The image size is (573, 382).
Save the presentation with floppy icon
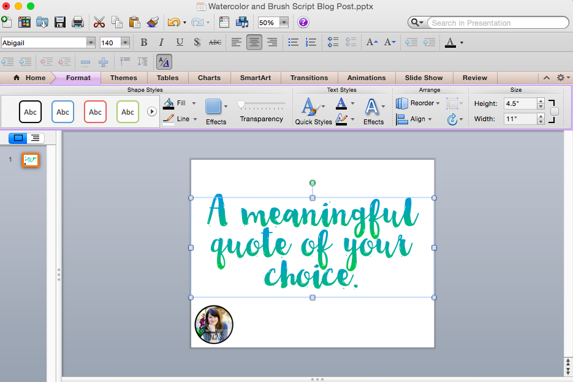pyautogui.click(x=60, y=22)
